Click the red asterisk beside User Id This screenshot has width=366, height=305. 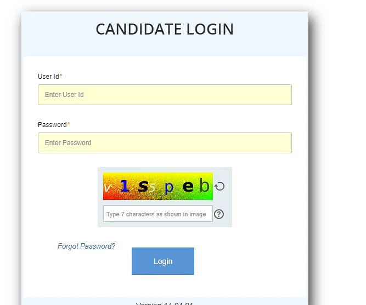tap(61, 77)
